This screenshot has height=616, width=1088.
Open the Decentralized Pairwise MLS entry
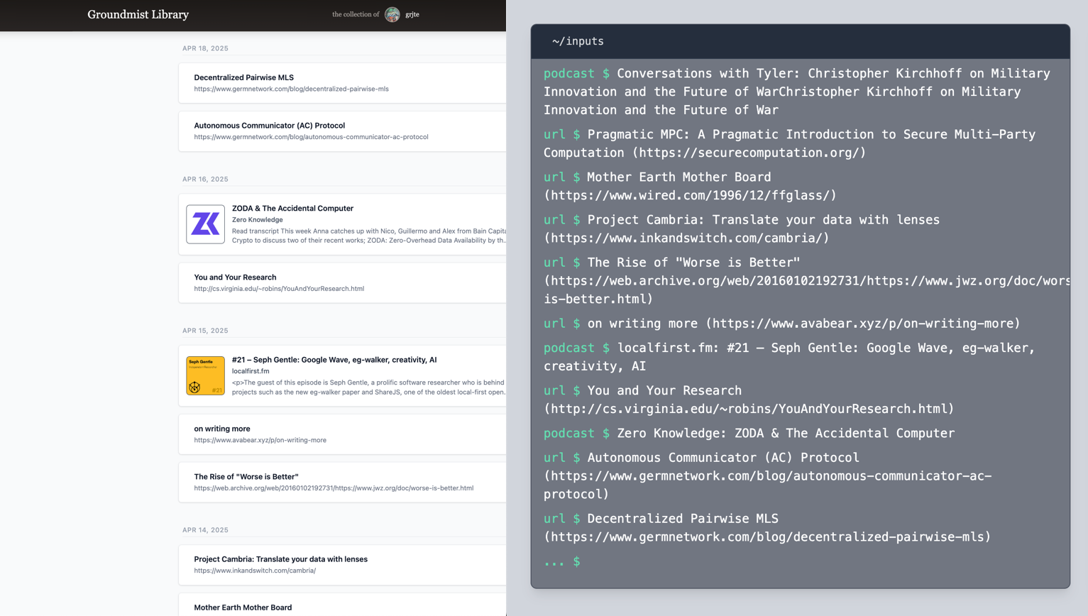pyautogui.click(x=243, y=77)
